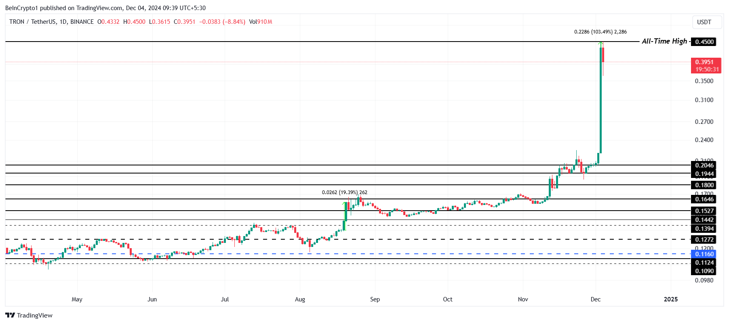Click the USDT currency button
Image resolution: width=729 pixels, height=324 pixels.
(x=706, y=22)
